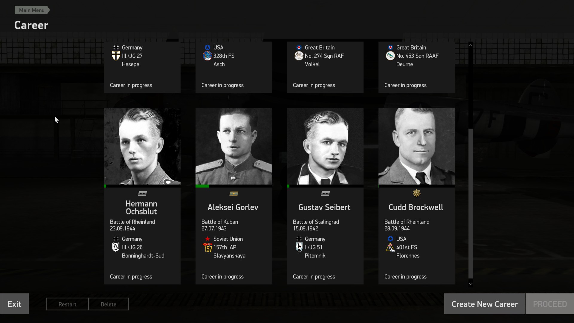Click the roundel above No. 274 Sqn RAF
The height and width of the screenshot is (323, 574).
point(299,48)
